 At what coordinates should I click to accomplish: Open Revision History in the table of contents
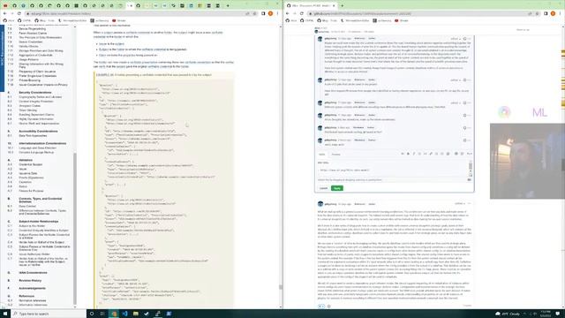pos(30,281)
